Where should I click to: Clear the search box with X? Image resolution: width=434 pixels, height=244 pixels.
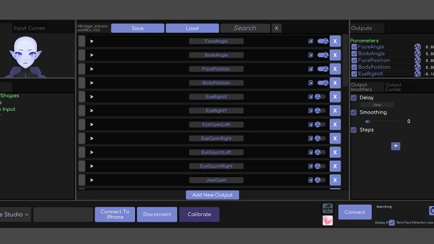276,28
